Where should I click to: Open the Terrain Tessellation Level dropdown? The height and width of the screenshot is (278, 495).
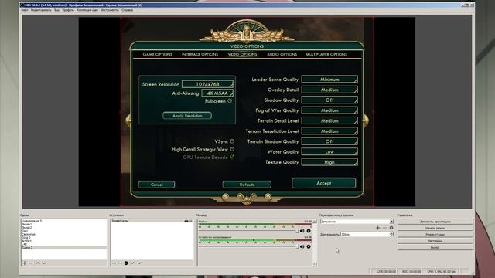point(329,131)
